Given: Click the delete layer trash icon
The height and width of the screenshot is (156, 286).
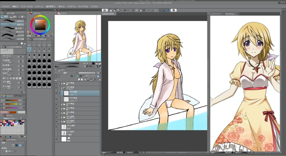Looking at the screenshot, I should click(x=100, y=80).
